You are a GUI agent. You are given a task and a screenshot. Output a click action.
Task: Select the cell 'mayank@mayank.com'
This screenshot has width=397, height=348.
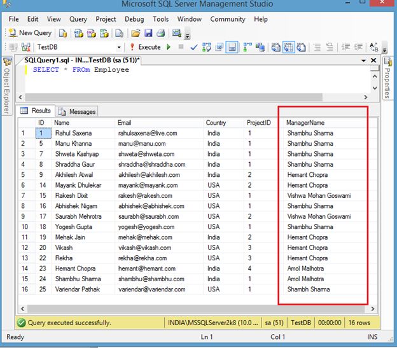click(x=159, y=185)
